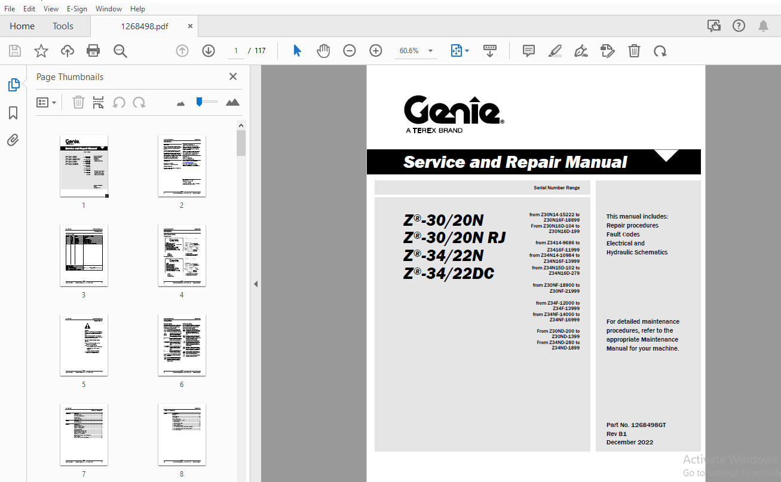The image size is (781, 482).
Task: Open the Attachments paperclip panel
Action: [x=13, y=140]
